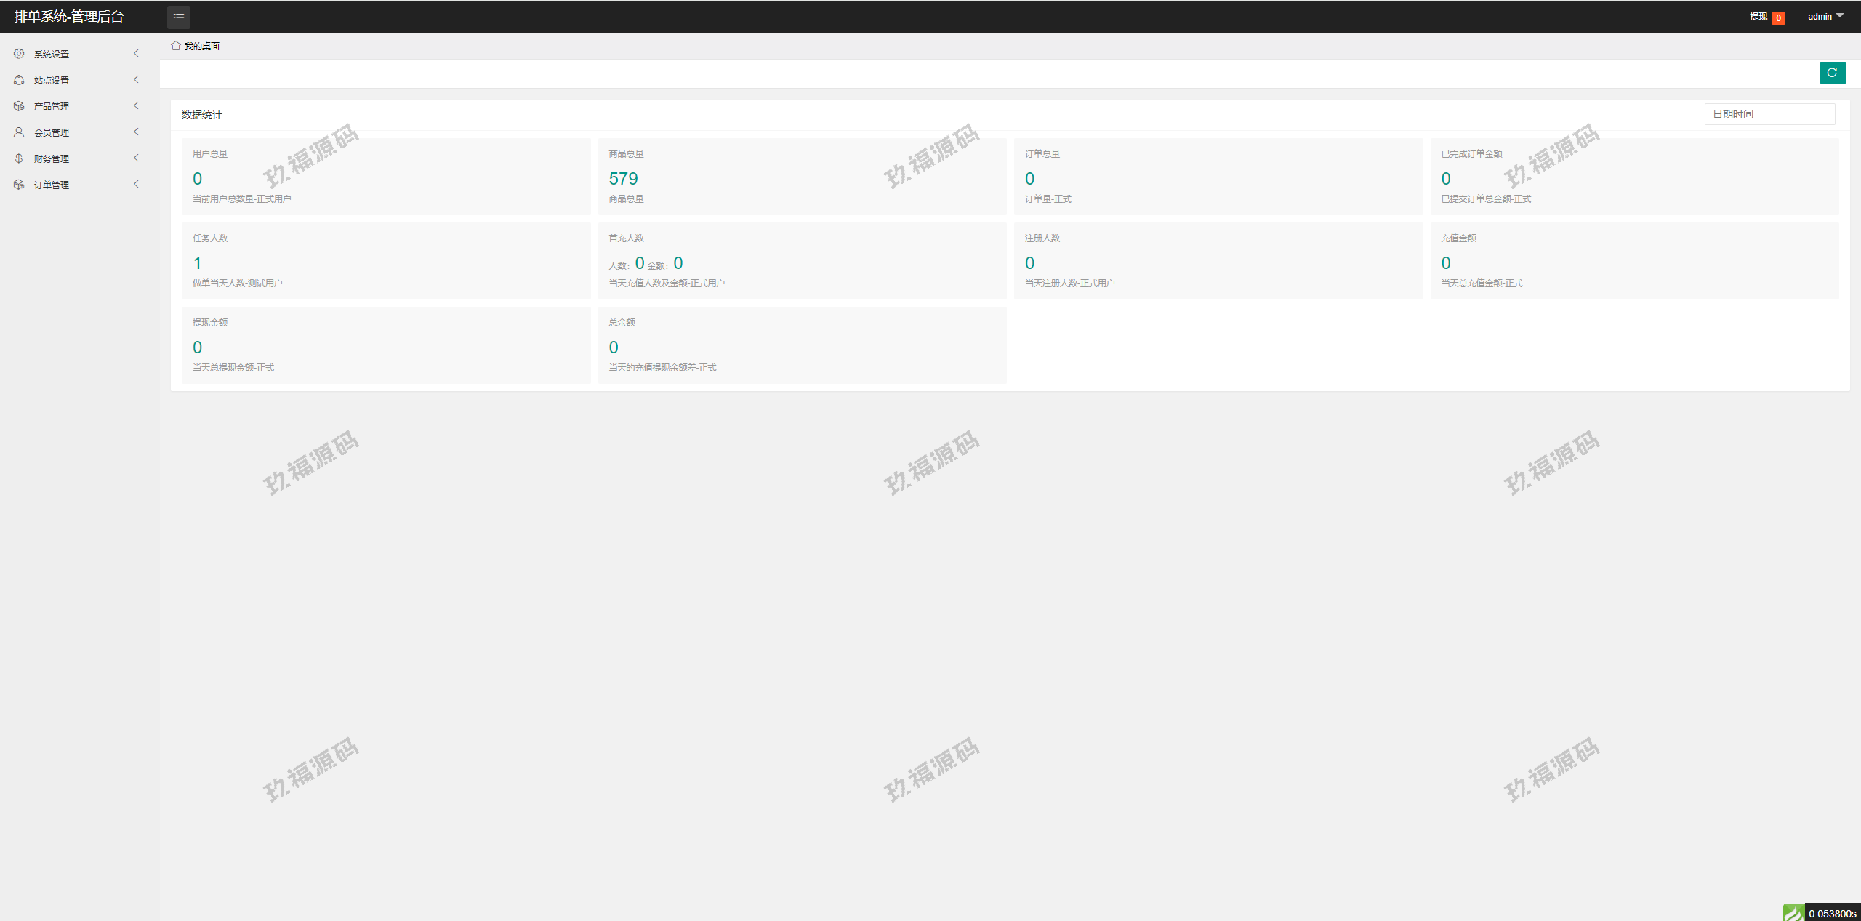
Task: Click the box icon beside 订单管理
Action: pos(19,185)
